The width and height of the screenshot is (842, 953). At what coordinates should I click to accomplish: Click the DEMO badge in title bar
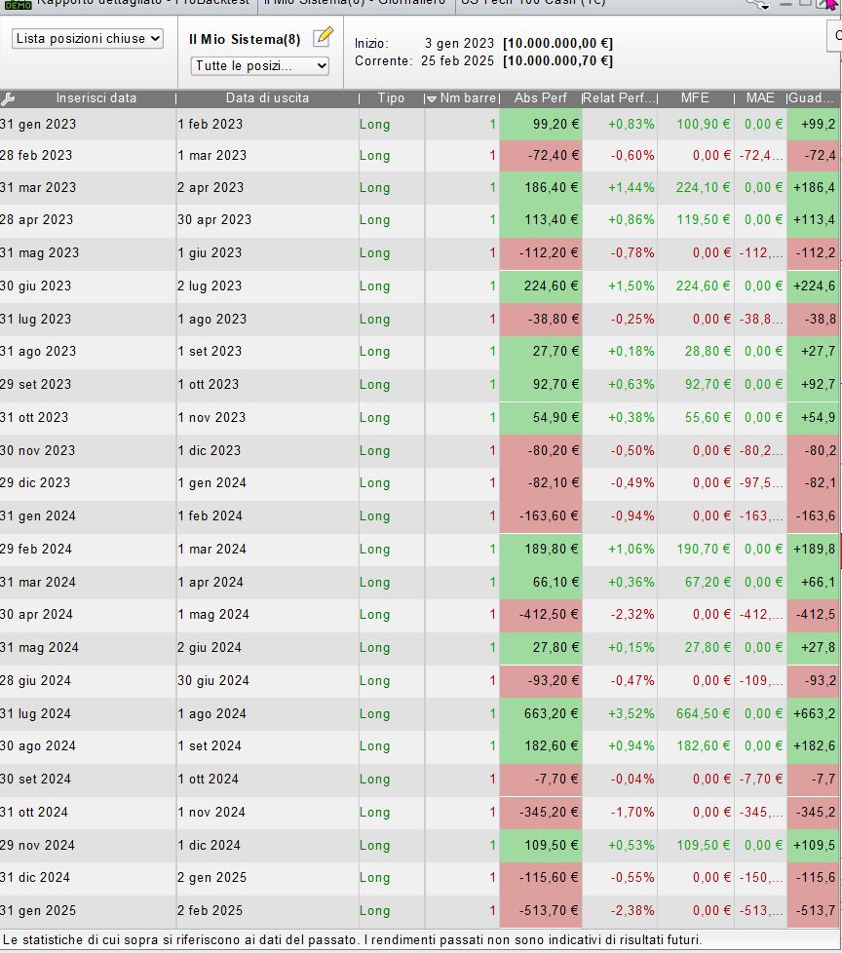click(x=19, y=4)
